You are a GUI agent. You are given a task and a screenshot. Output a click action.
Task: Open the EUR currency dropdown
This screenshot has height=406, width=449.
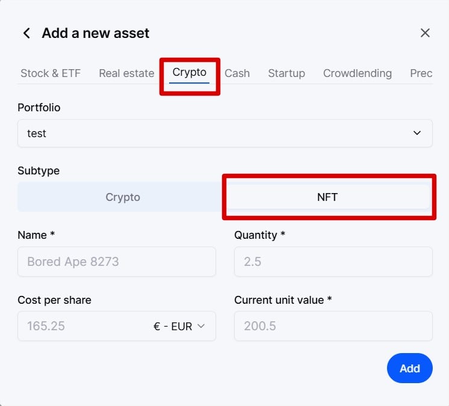point(179,326)
